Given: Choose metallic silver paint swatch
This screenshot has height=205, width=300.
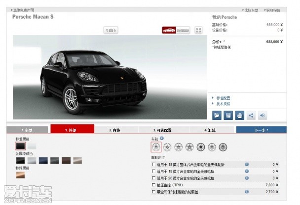Looking at the screenshot, I should (32, 160).
